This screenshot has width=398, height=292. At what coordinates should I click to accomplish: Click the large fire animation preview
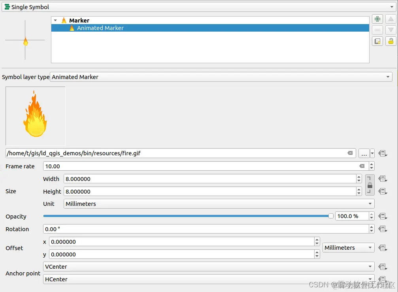[35, 116]
